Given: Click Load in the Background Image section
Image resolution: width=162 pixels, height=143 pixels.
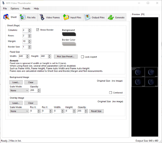Looking at the screenshot, I should pos(16,82).
